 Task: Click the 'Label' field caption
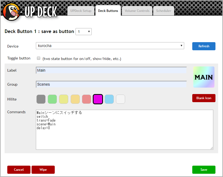(x=12, y=71)
